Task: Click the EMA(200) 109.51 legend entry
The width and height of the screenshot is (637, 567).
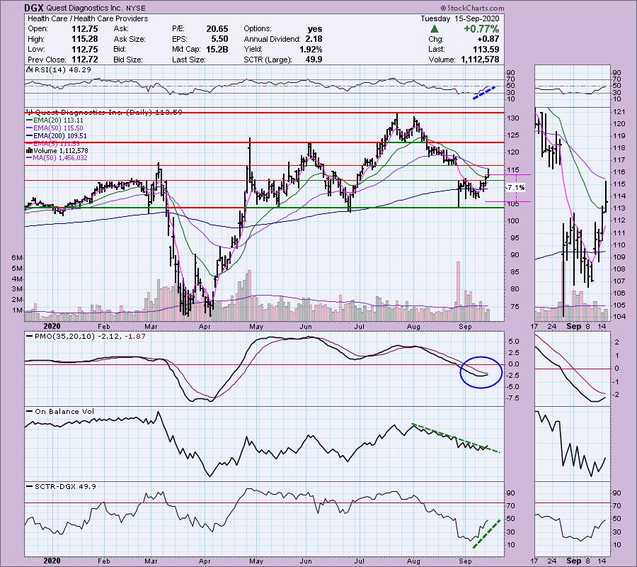Action: coord(59,136)
